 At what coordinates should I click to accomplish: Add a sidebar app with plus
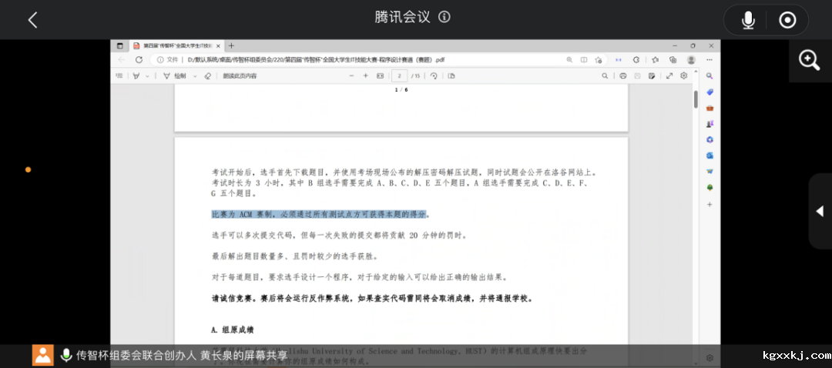click(710, 204)
